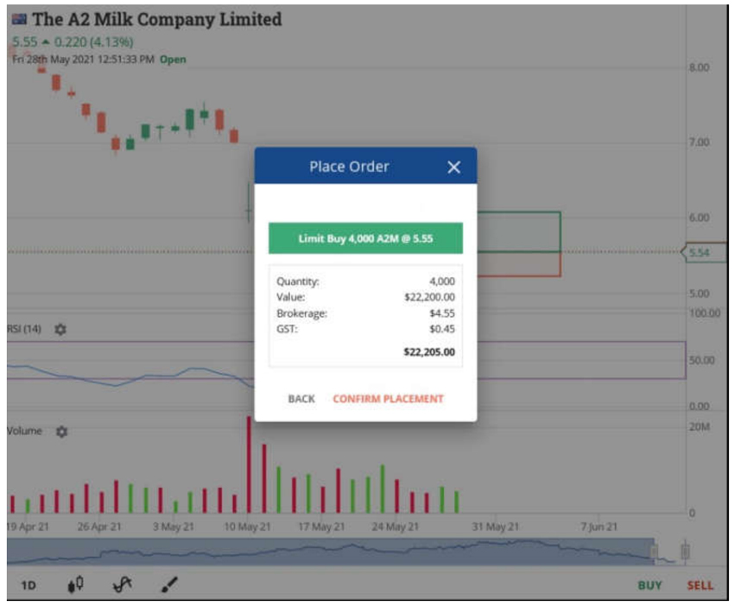The width and height of the screenshot is (734, 606).
Task: Click the 17 May 21 date label
Action: (x=321, y=527)
